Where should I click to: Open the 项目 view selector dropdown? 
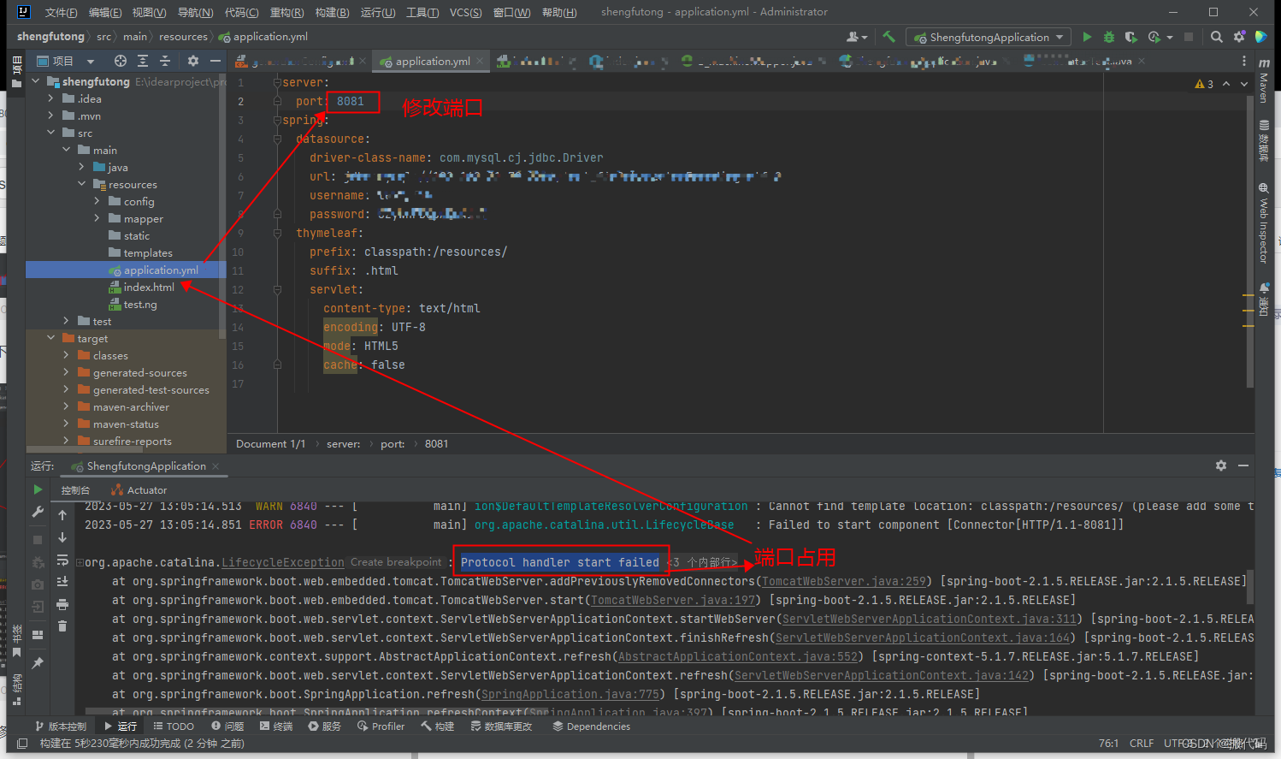pyautogui.click(x=67, y=61)
